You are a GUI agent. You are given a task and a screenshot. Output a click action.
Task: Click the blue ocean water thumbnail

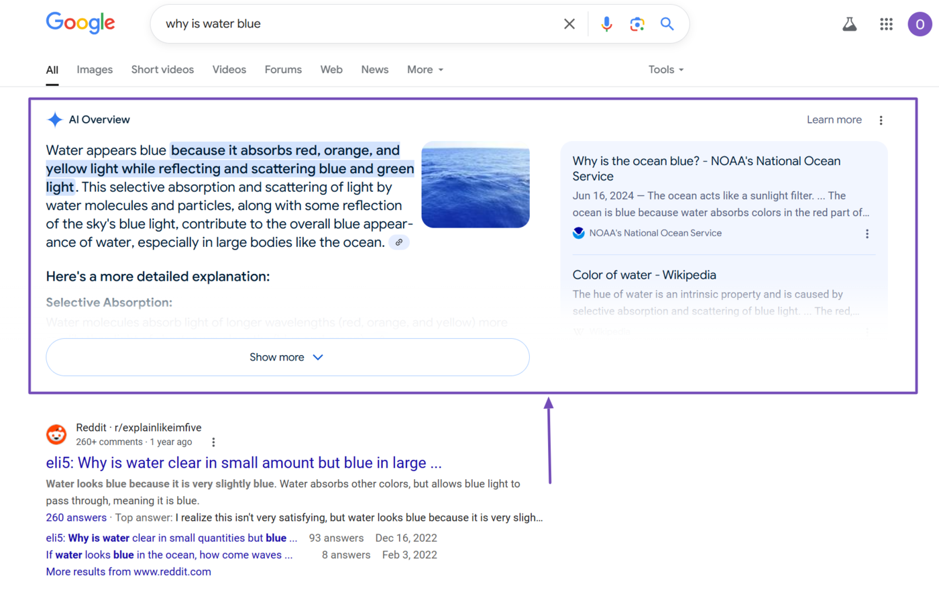tap(475, 185)
